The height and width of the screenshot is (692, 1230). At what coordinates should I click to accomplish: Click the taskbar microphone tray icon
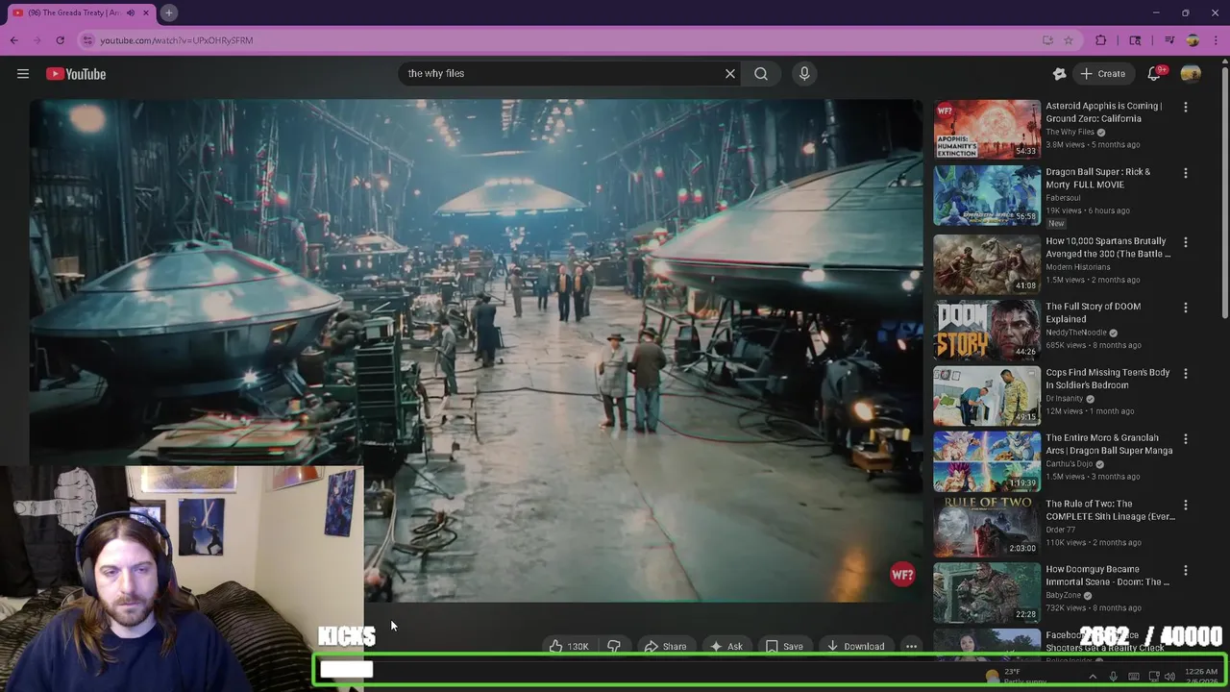coord(1114,677)
